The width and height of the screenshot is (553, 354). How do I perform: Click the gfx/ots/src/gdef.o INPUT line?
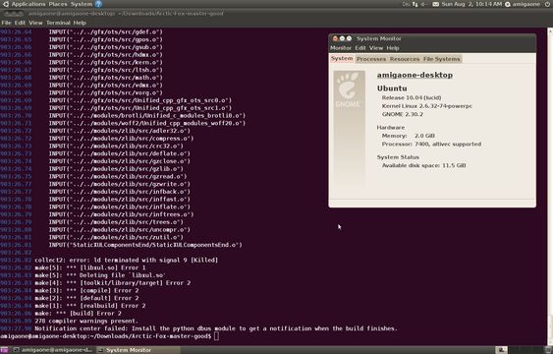[x=105, y=31]
